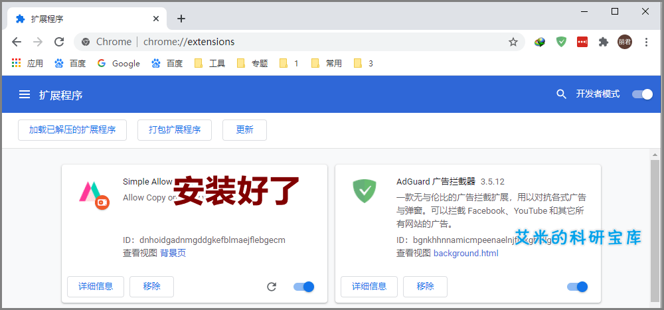Open the profile avatar 丽君
Screen dimensions: 664x310
[625, 42]
